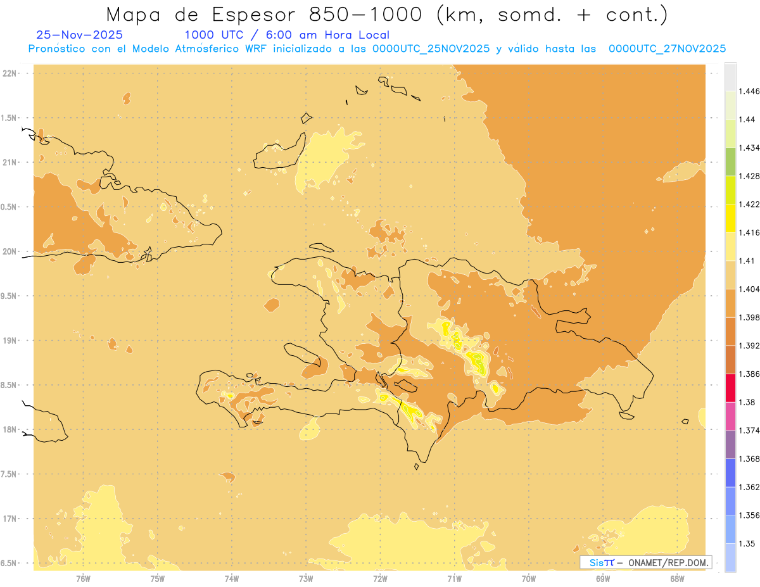Click the '70W' longitude label

click(x=529, y=579)
